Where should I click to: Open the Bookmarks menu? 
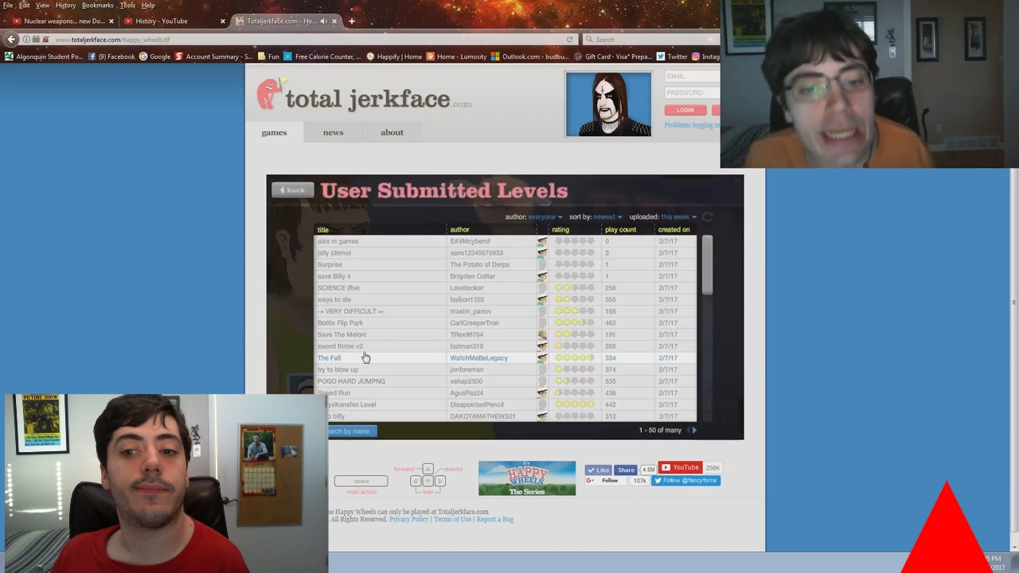tap(97, 6)
